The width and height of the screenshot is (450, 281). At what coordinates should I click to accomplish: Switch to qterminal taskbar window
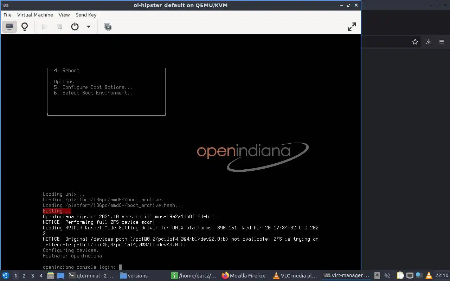tap(91, 275)
